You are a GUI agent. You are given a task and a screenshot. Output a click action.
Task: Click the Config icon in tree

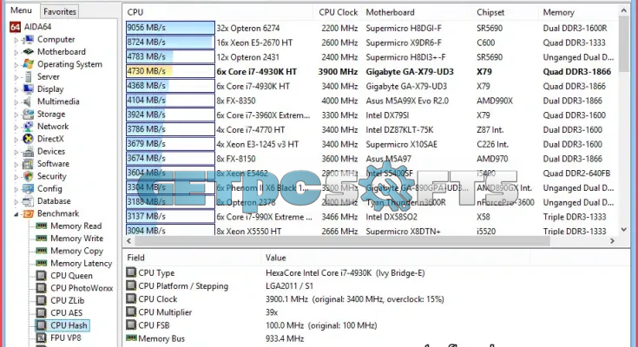click(x=28, y=189)
